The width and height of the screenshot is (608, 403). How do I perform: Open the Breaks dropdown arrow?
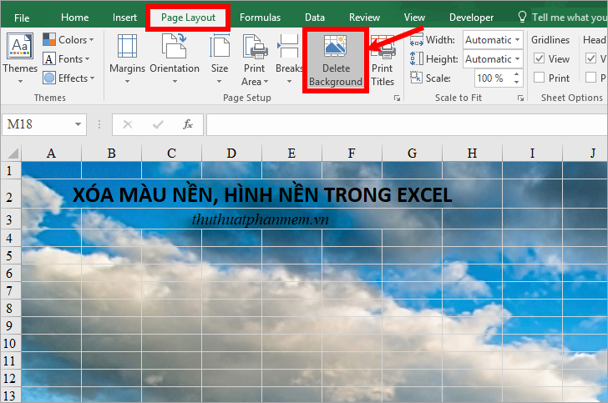point(289,82)
